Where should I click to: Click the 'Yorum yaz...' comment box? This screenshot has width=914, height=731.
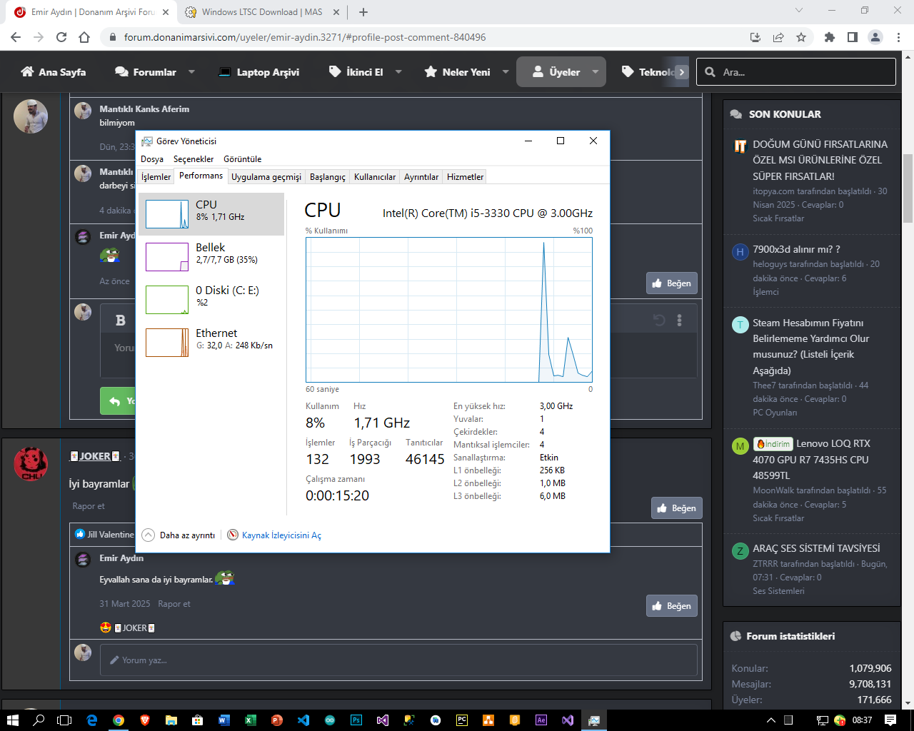pos(398,660)
